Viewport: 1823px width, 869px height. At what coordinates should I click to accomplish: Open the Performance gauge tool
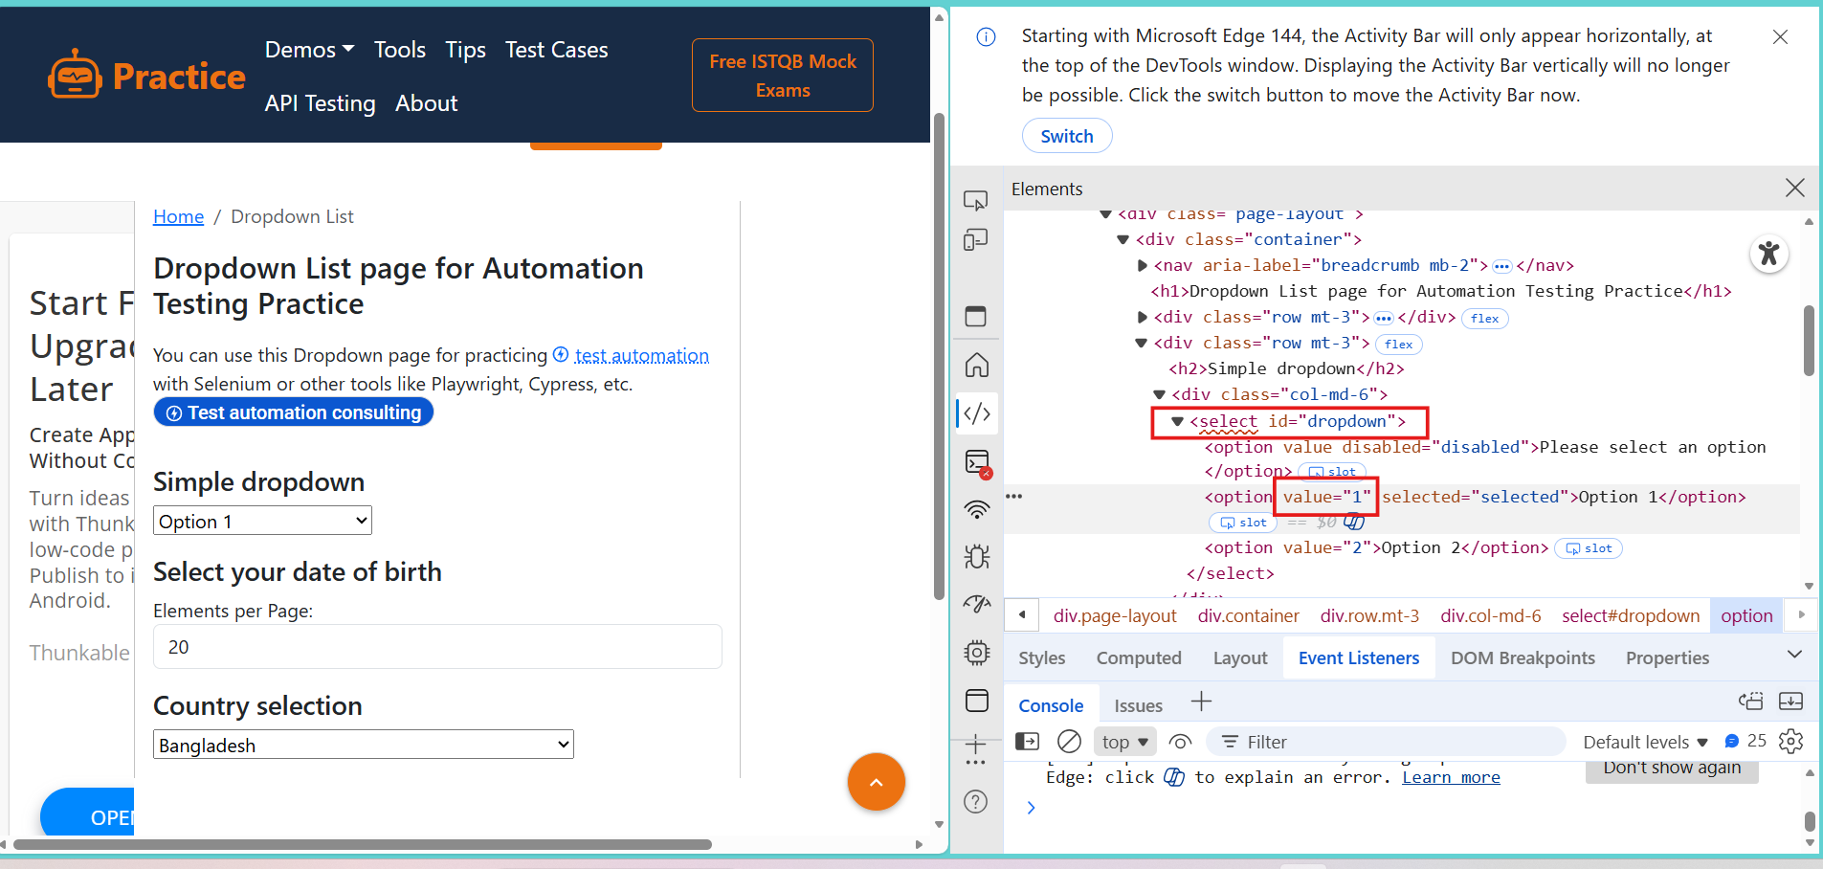tap(976, 604)
